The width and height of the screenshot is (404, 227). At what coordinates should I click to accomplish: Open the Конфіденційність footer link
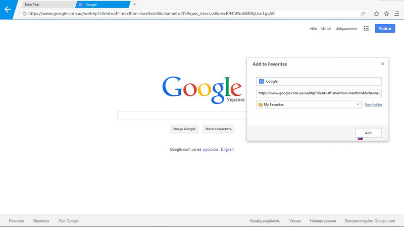click(x=265, y=221)
